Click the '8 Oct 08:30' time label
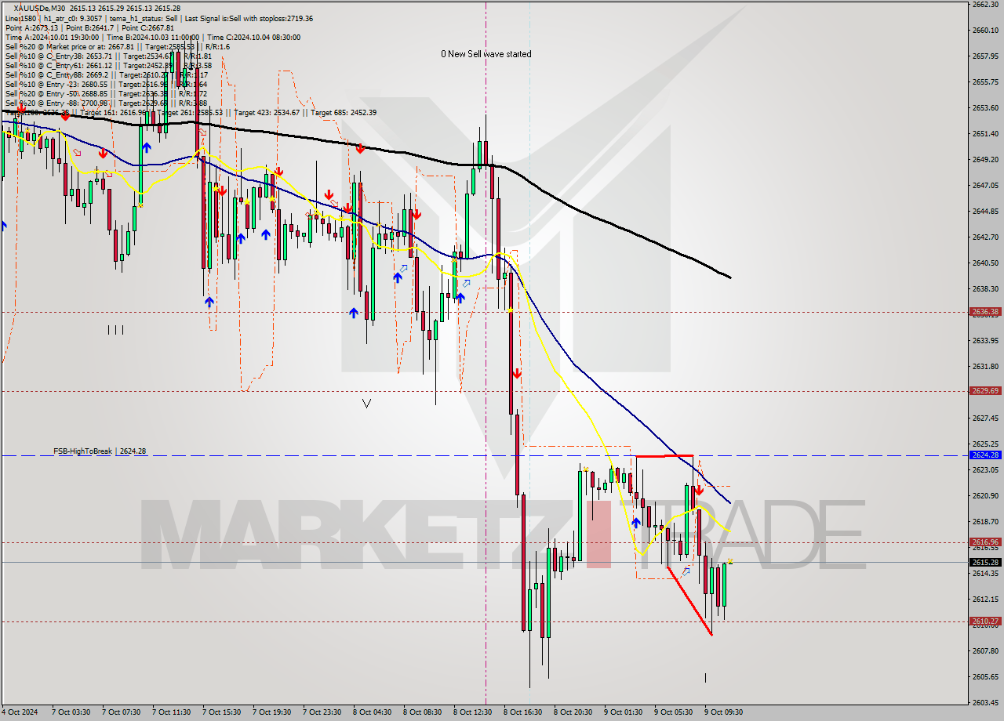Screen dimensions: 1004x721 coord(423,712)
